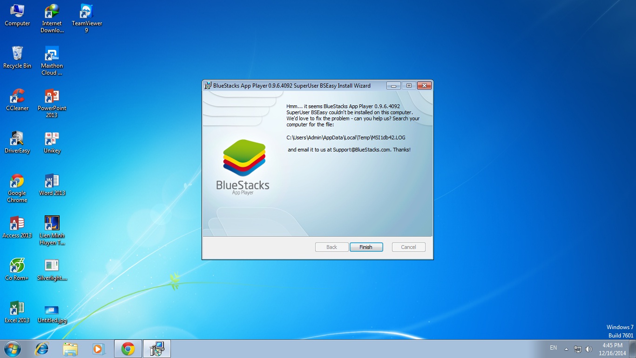Open Windows Media Player from taskbar
This screenshot has width=636, height=358.
tap(98, 349)
